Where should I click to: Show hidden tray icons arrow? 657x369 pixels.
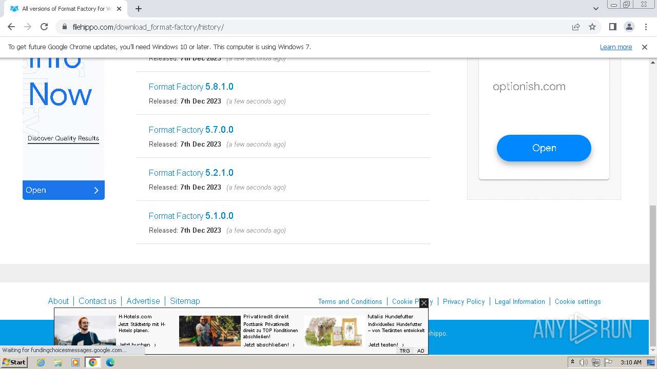coord(572,362)
